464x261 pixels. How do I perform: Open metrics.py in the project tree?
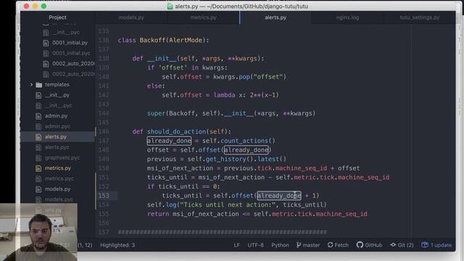click(58, 168)
